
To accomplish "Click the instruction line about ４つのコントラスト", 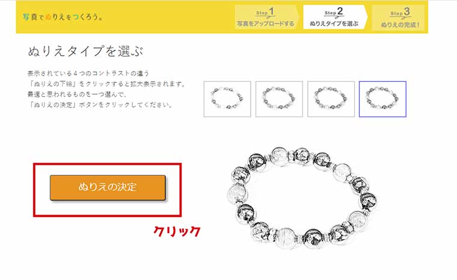I will coord(88,73).
